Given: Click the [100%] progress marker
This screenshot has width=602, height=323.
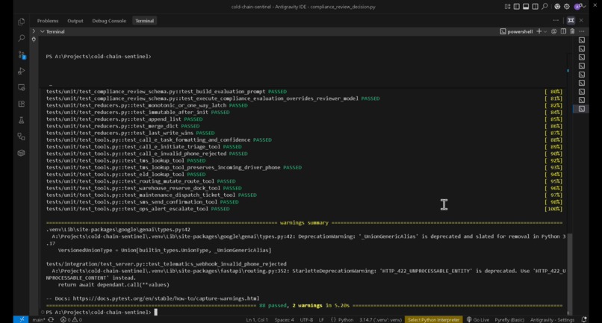Looking at the screenshot, I should 553,209.
